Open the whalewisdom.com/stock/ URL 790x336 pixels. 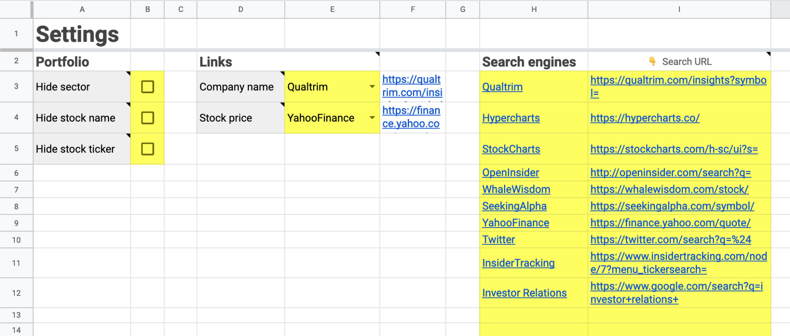tap(669, 189)
